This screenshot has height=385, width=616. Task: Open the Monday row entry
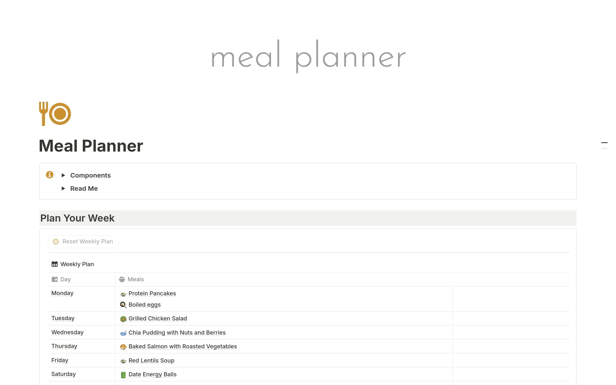(x=62, y=293)
